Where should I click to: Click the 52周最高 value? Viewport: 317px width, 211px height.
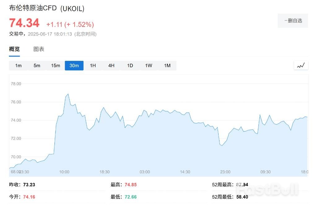pos(242,185)
